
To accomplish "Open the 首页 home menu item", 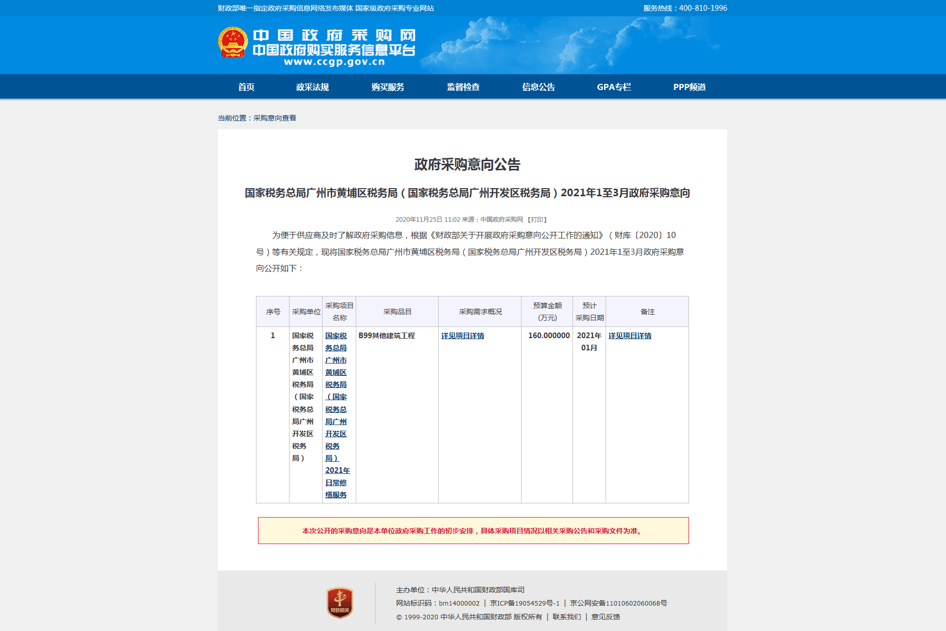I will click(246, 87).
